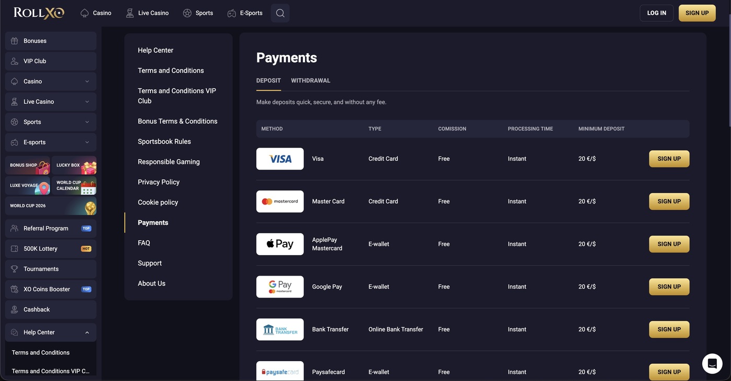
Task: Click the Google Pay logo
Action: (280, 287)
